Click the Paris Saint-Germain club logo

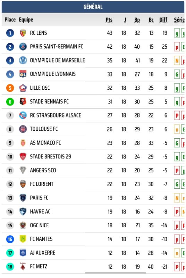tap(23, 47)
